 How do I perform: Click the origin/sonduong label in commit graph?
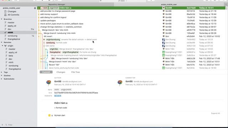point(53,39)
